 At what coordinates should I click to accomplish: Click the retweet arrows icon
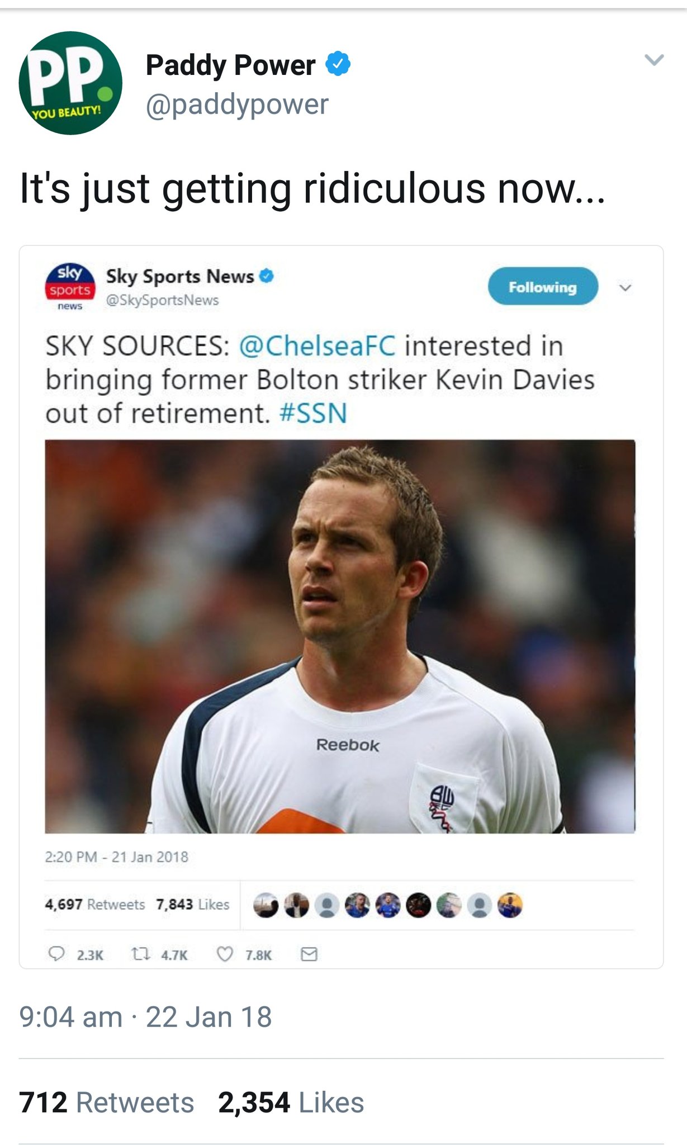click(140, 954)
